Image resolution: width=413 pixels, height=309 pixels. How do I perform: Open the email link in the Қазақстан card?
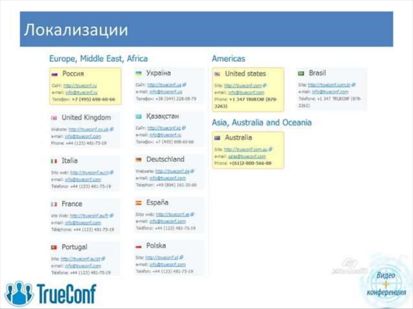tap(165, 135)
